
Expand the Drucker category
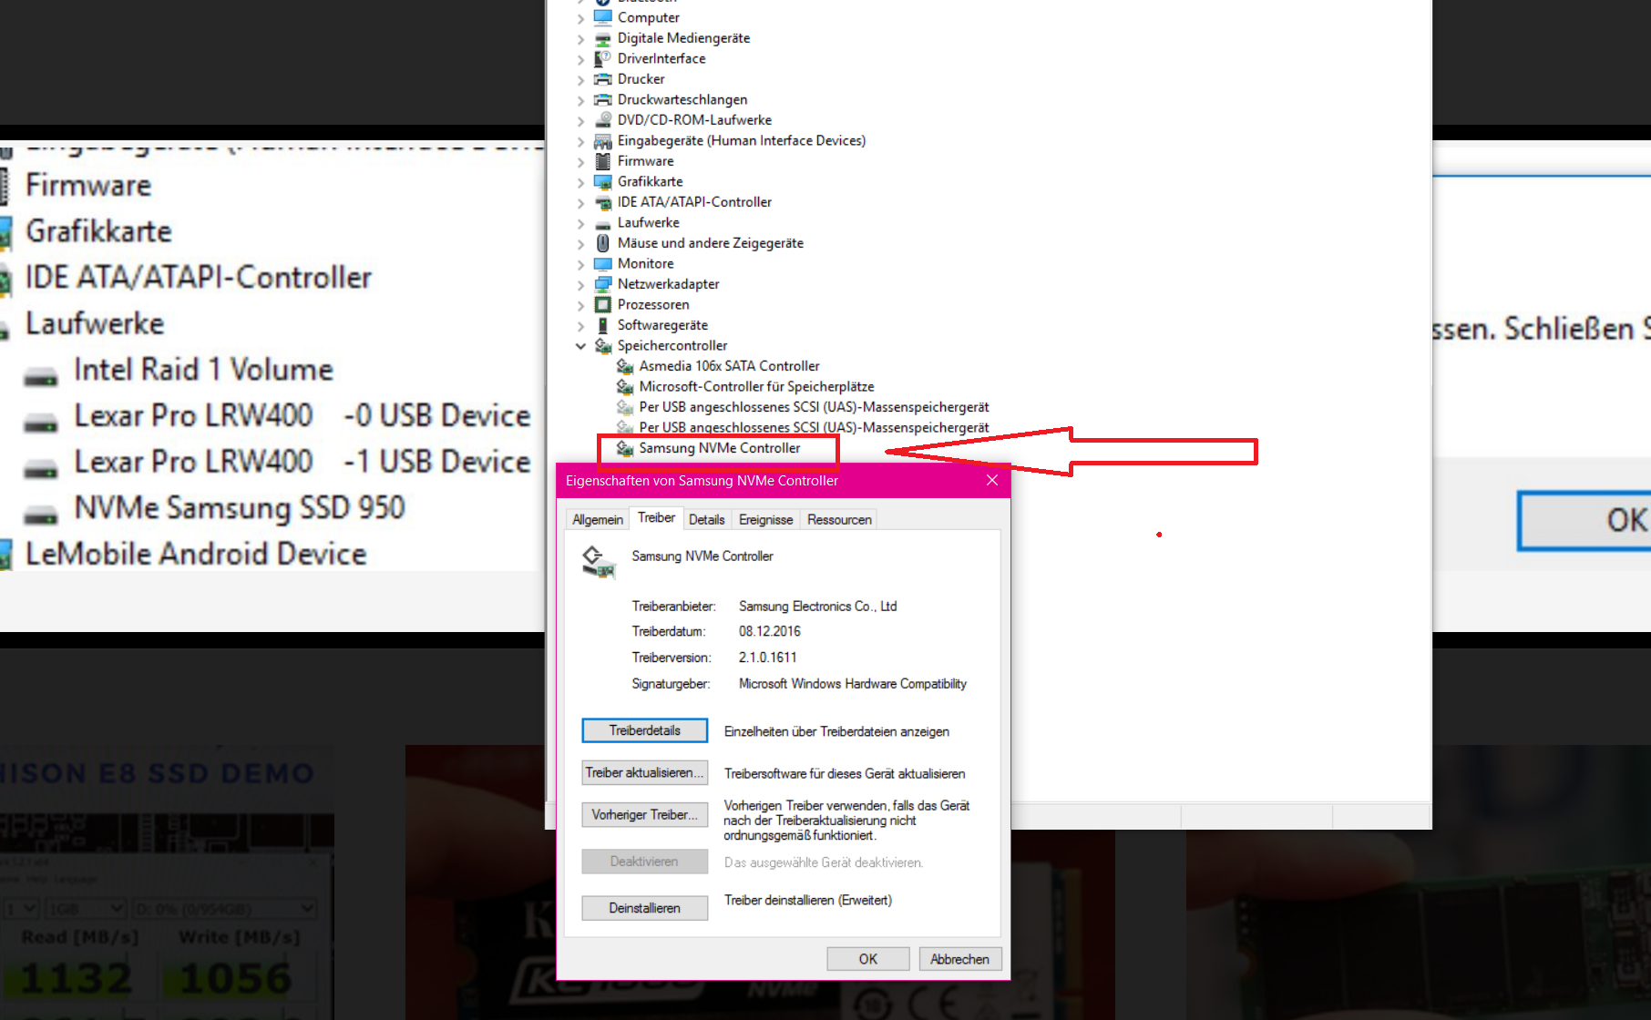pyautogui.click(x=580, y=80)
